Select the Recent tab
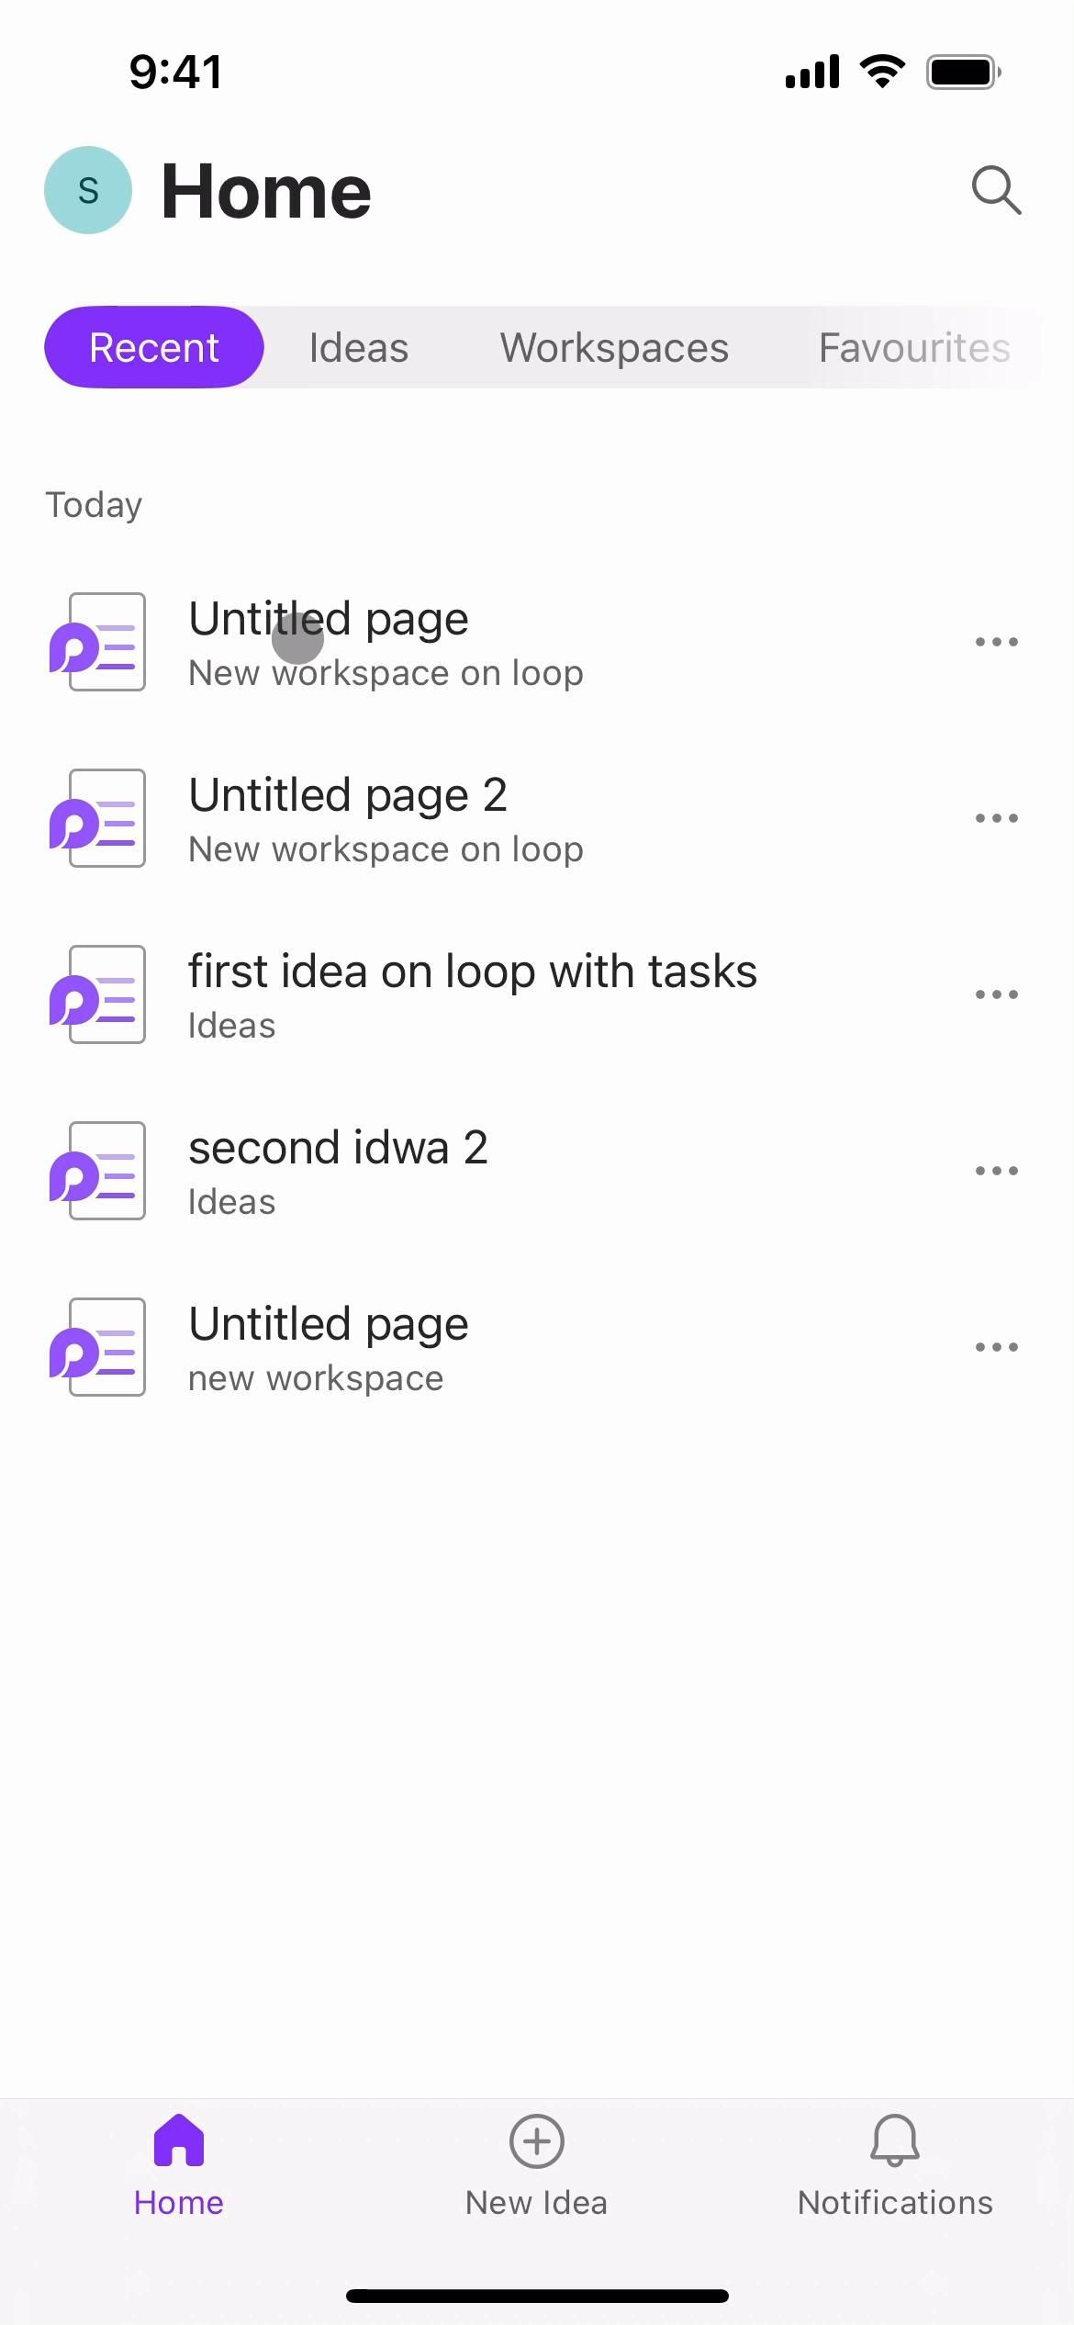Viewport: 1074px width, 2325px height. pos(154,348)
